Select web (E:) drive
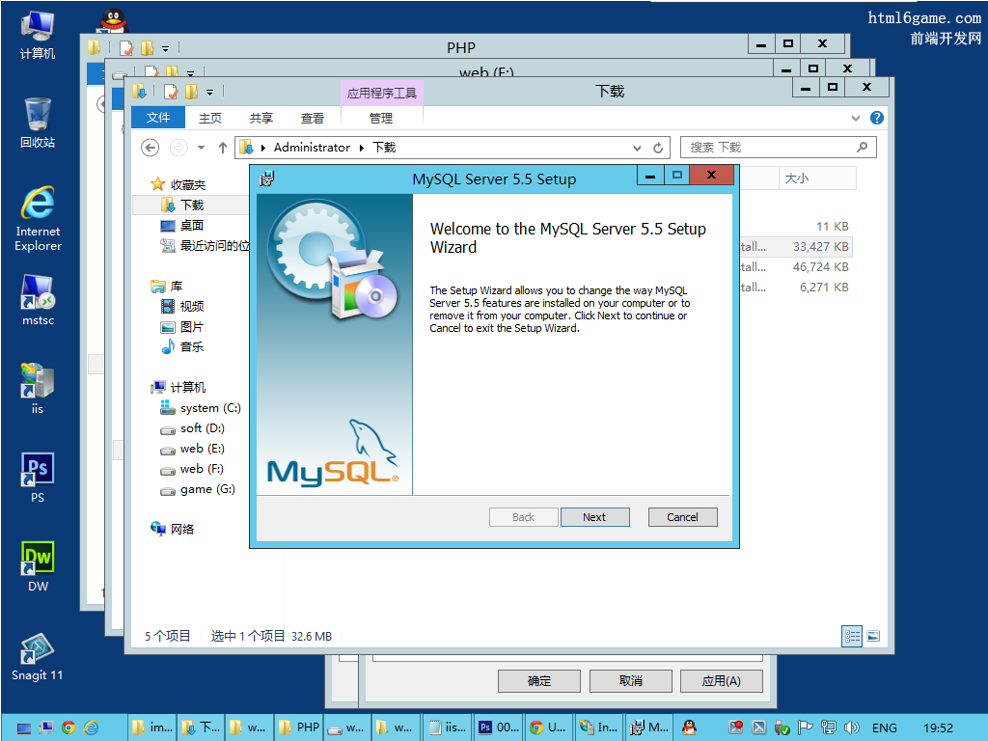The width and height of the screenshot is (988, 741). [202, 448]
